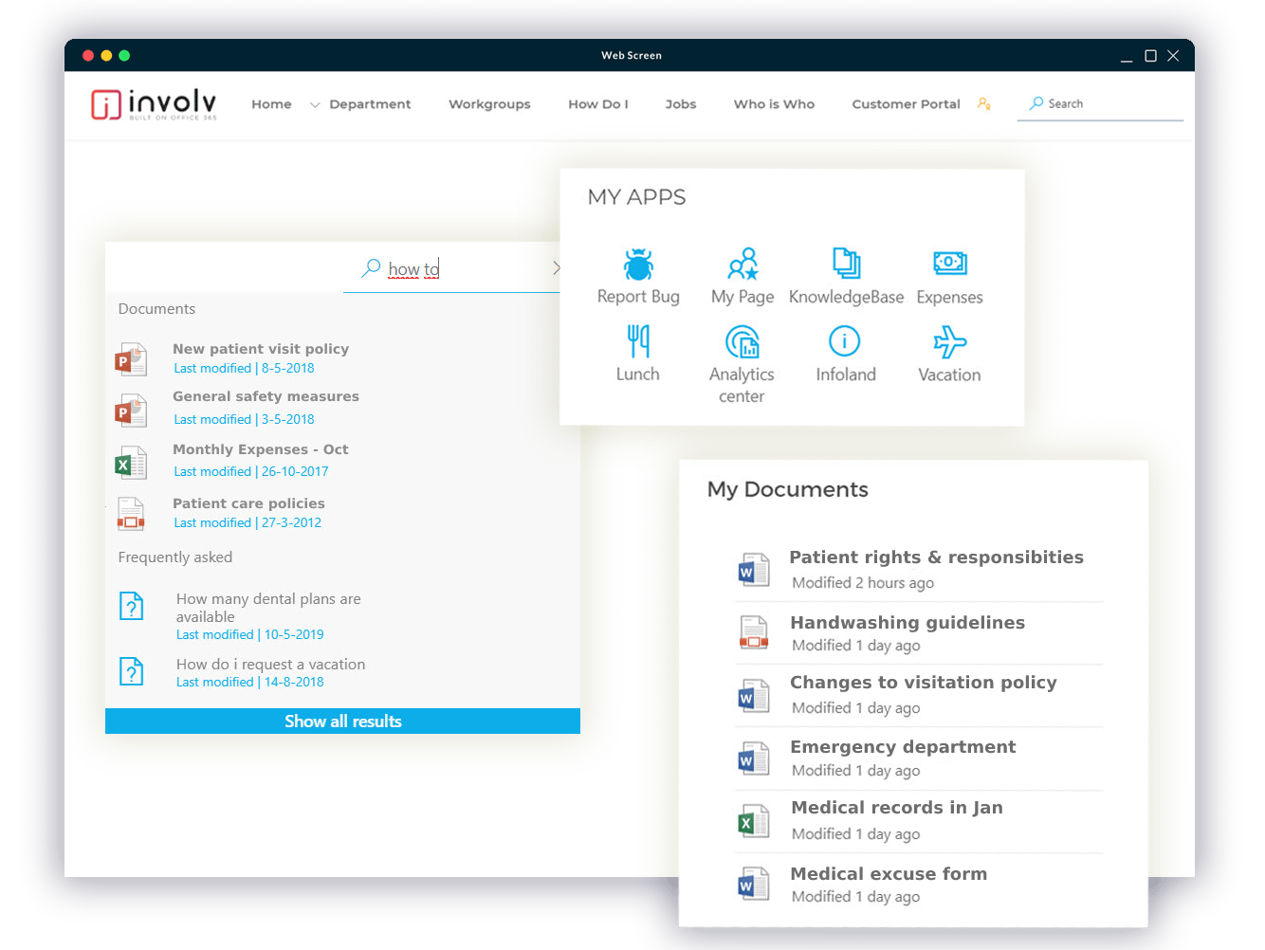1265x950 pixels.
Task: Select the Handwashing guidelines document thumbnail
Action: click(754, 632)
